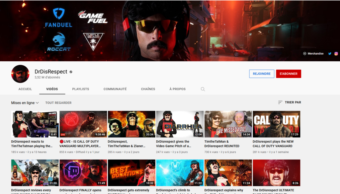Search within the channel using magnifier icon

203,89
